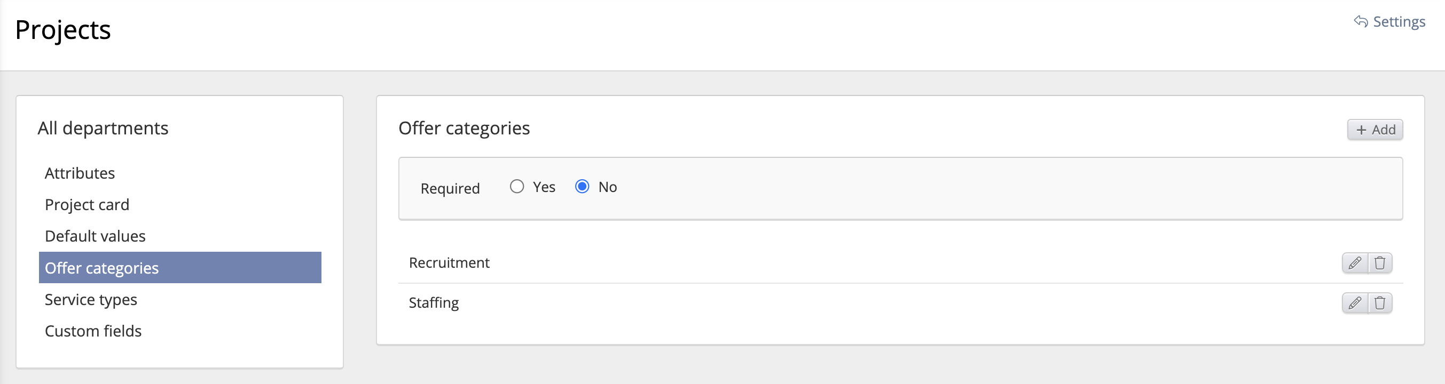Viewport: 1445px width, 384px height.
Task: Open the Attributes section
Action: pyautogui.click(x=80, y=173)
